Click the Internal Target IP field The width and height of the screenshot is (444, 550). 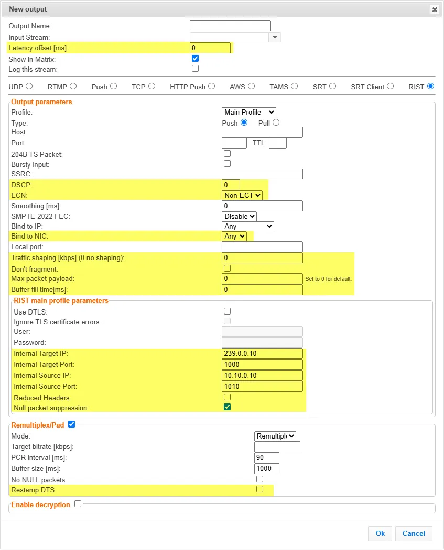click(263, 354)
